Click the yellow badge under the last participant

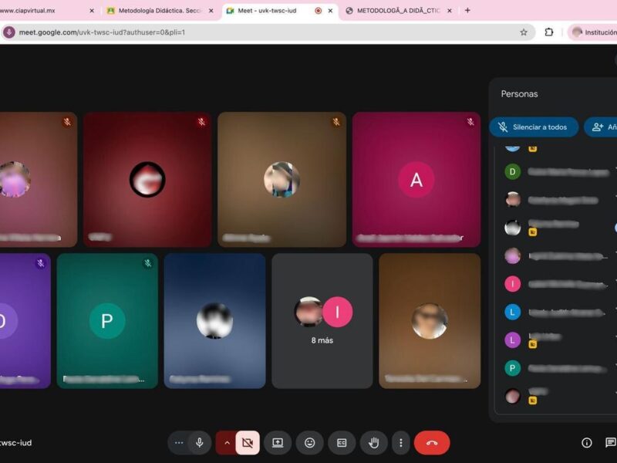pos(532,400)
